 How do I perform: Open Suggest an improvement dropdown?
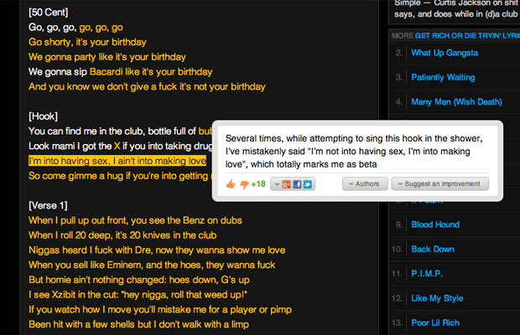tap(439, 183)
